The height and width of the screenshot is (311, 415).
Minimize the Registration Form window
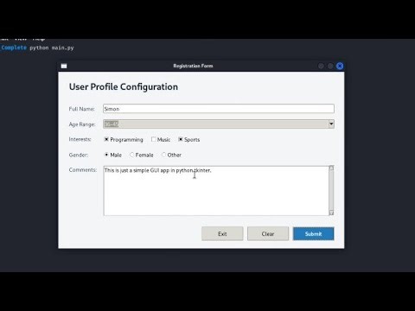pyautogui.click(x=321, y=66)
